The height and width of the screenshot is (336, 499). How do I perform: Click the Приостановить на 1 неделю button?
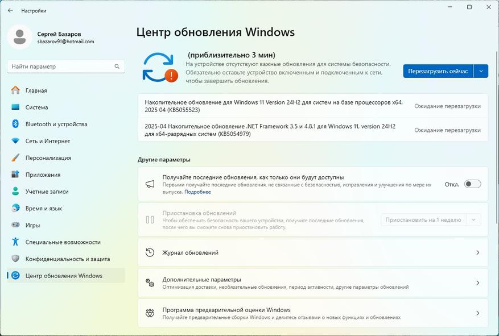coord(423,219)
